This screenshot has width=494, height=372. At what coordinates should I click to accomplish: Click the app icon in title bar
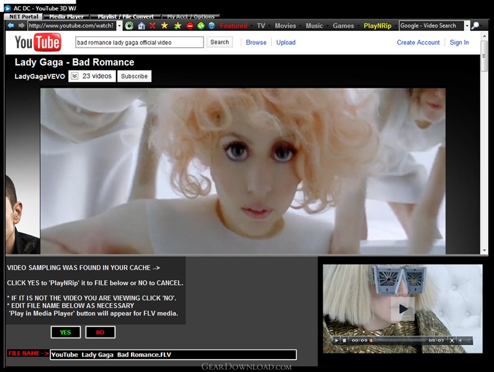tap(7, 8)
